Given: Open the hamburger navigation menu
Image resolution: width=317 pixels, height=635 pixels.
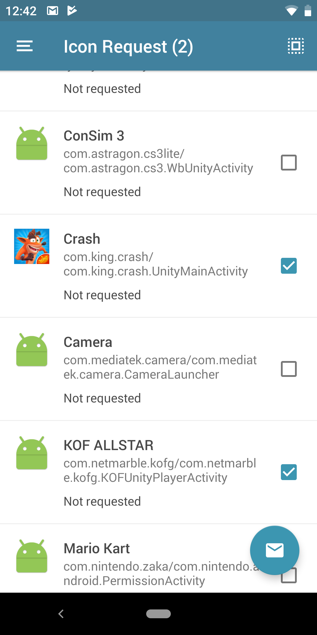Looking at the screenshot, I should click(x=25, y=46).
